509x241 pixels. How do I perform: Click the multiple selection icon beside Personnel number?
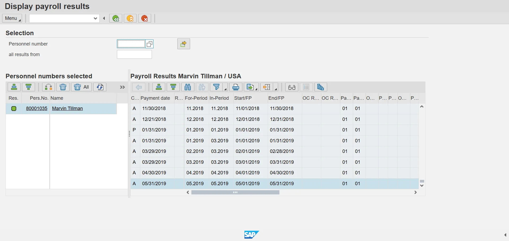150,44
